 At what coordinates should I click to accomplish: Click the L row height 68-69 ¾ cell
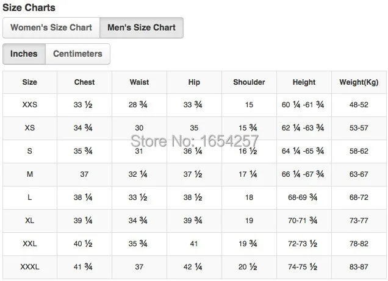pos(303,197)
